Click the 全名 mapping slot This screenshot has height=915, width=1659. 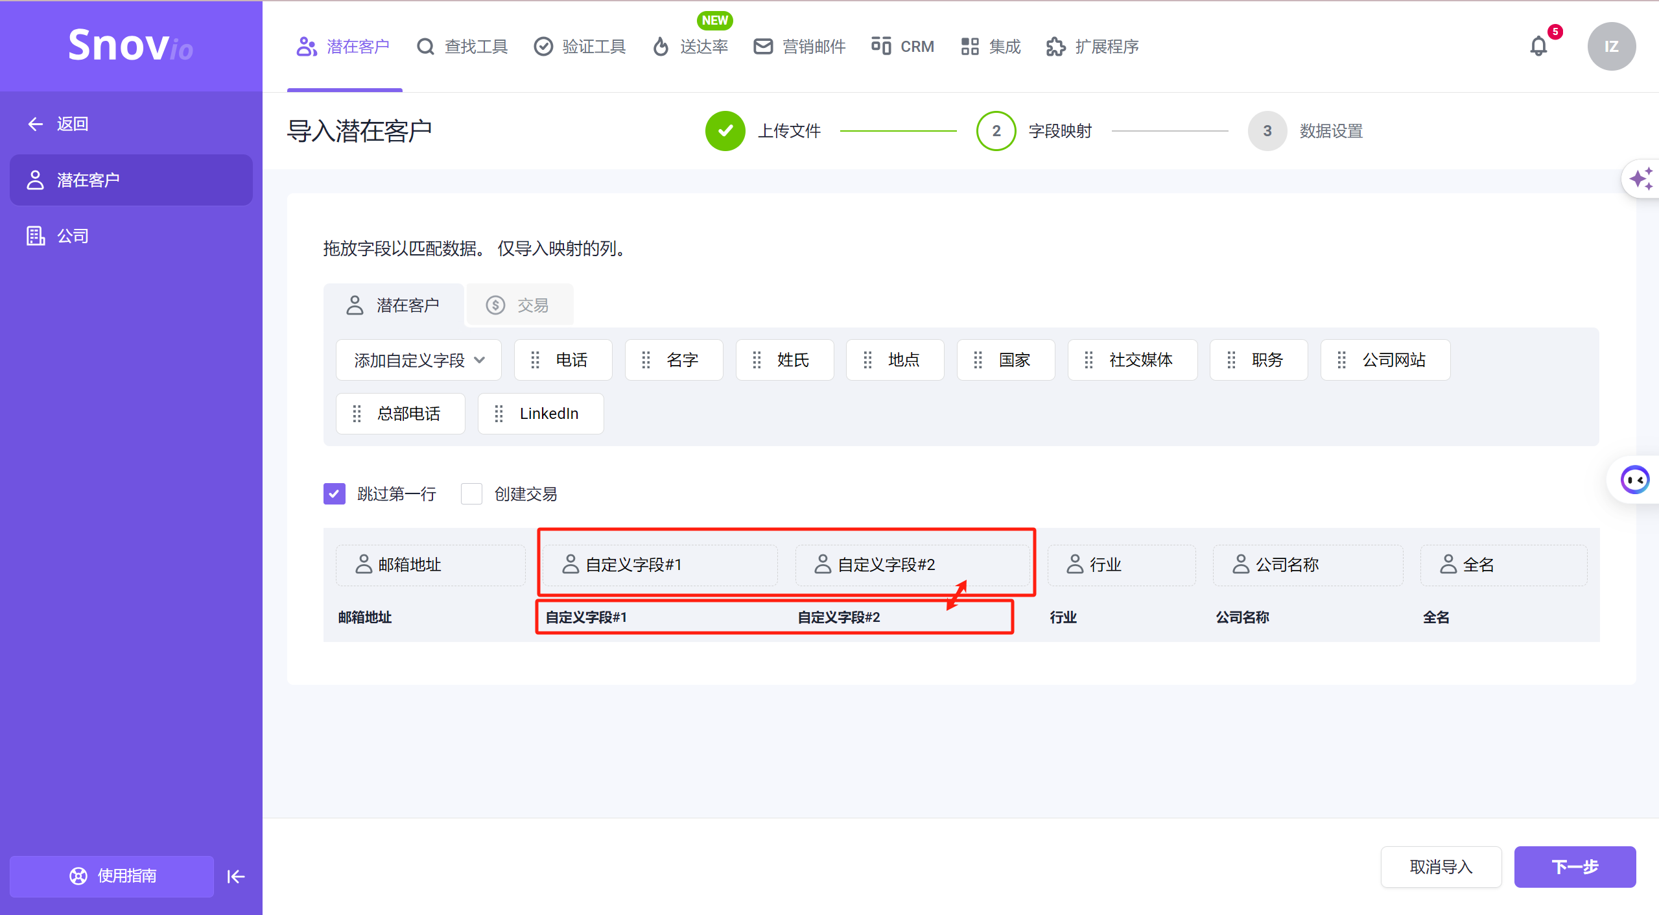1503,565
